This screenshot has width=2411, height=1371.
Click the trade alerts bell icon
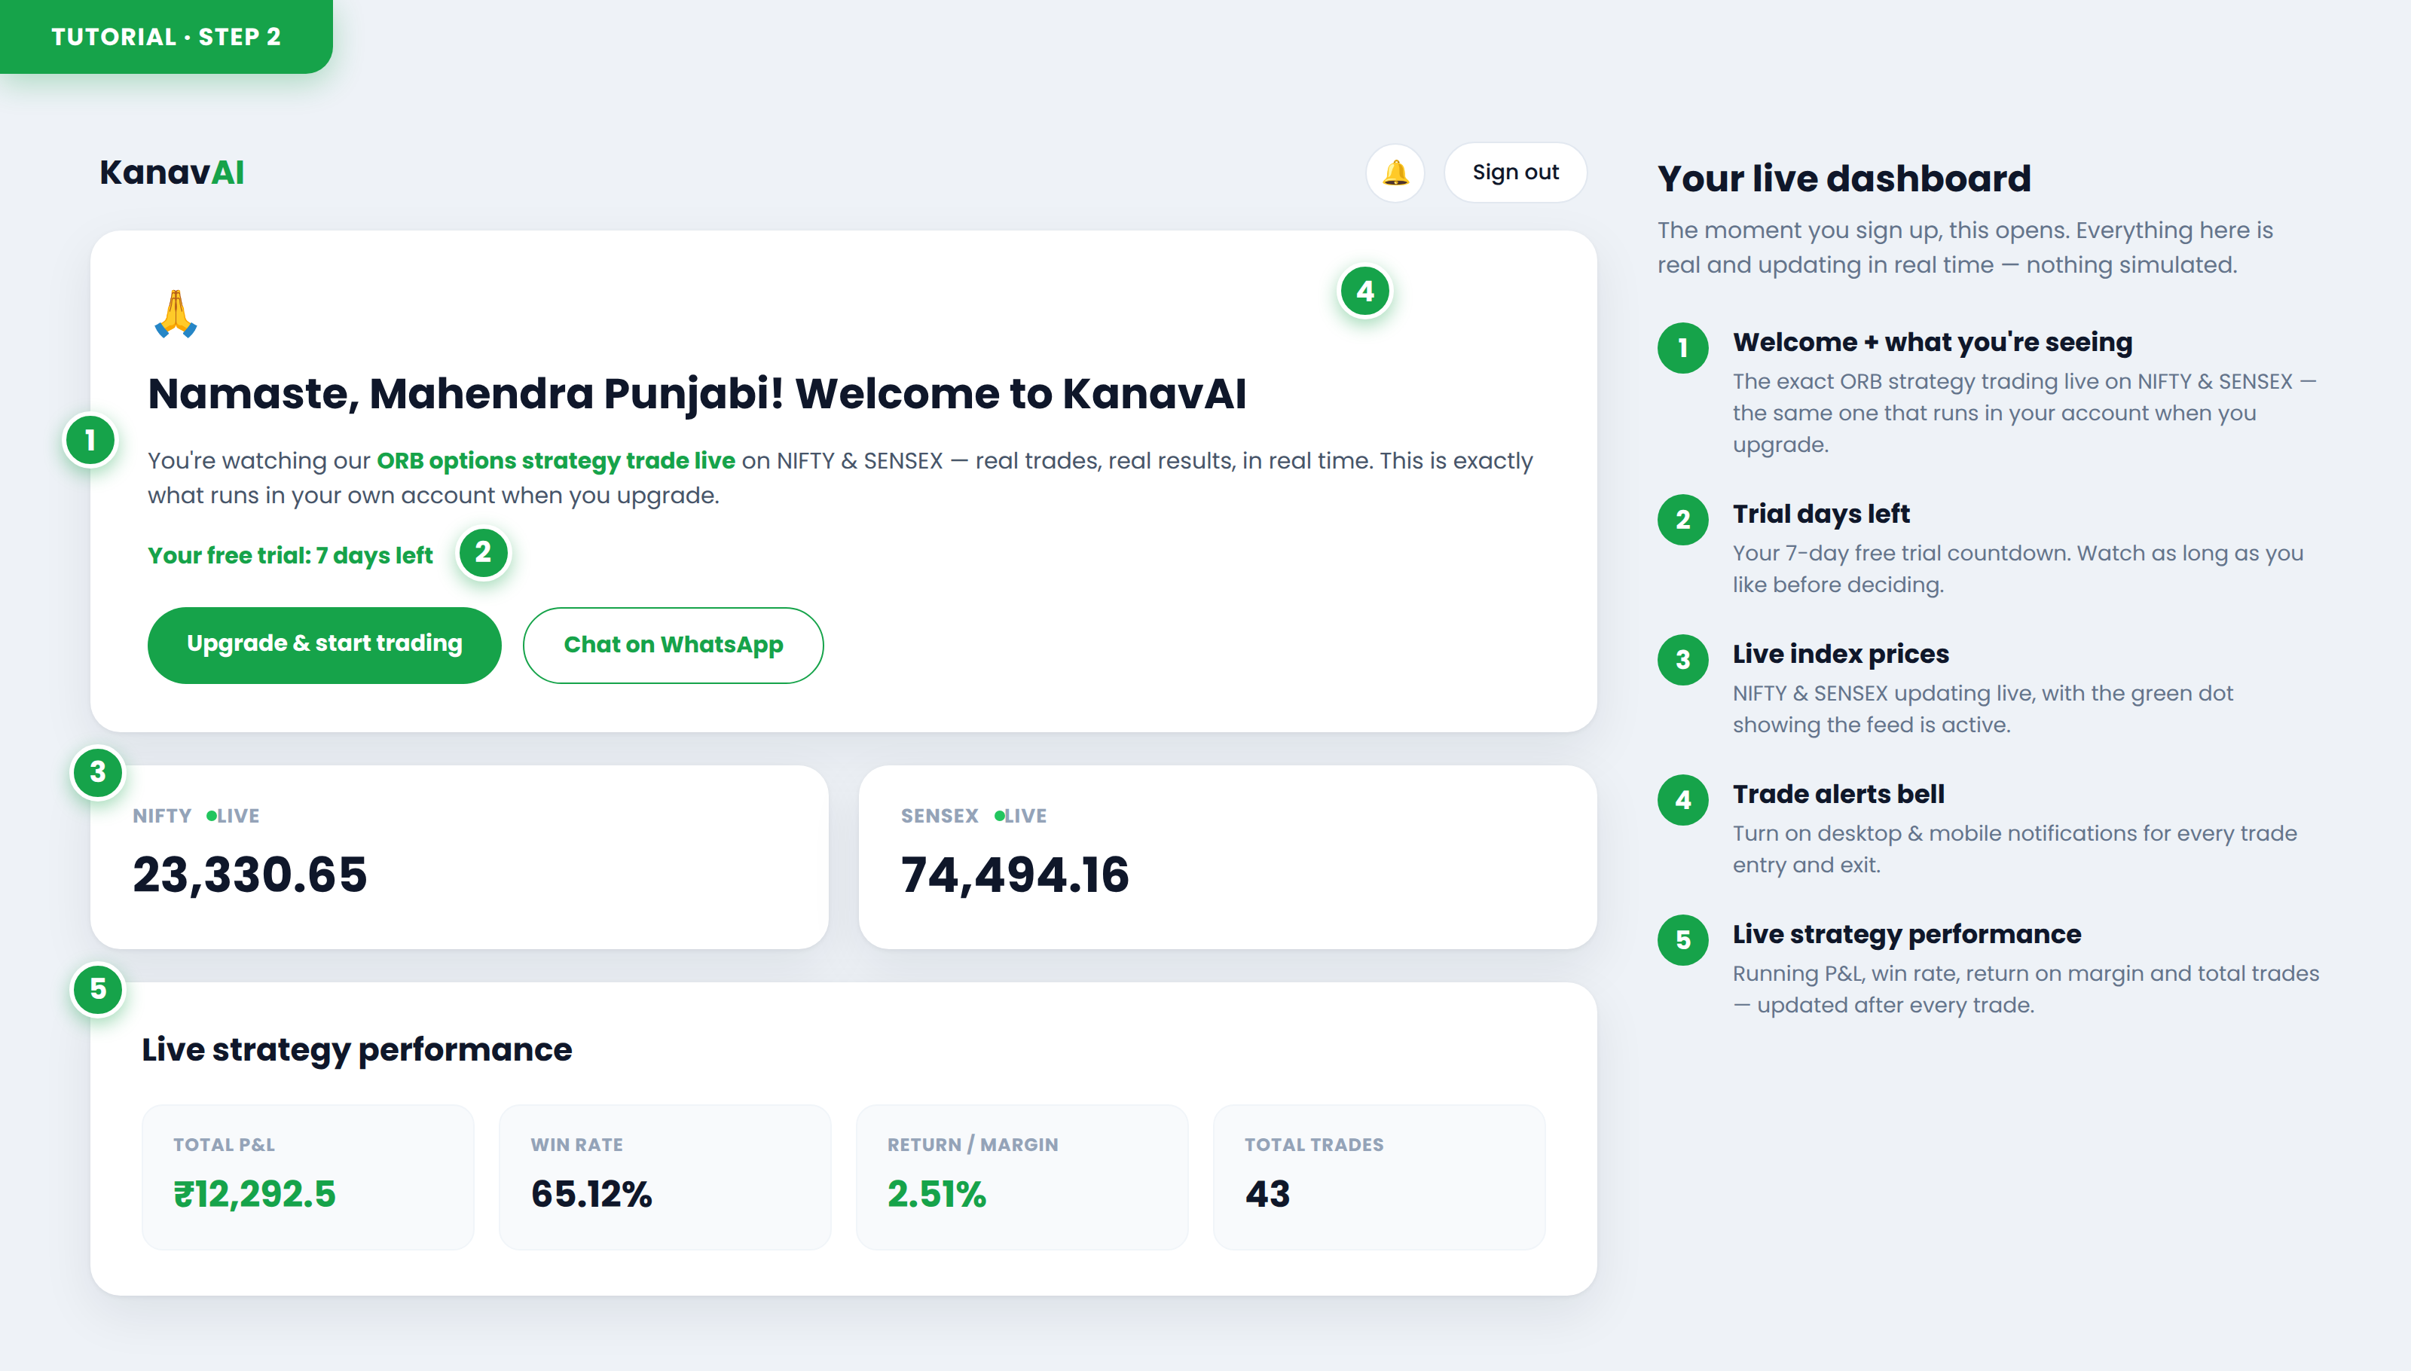1395,173
